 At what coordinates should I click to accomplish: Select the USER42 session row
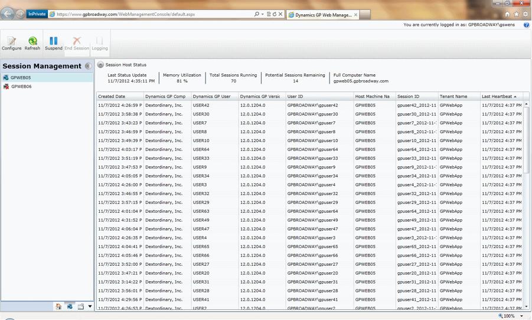coord(309,105)
